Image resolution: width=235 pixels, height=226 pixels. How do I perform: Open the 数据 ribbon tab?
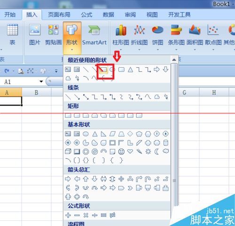(x=108, y=15)
